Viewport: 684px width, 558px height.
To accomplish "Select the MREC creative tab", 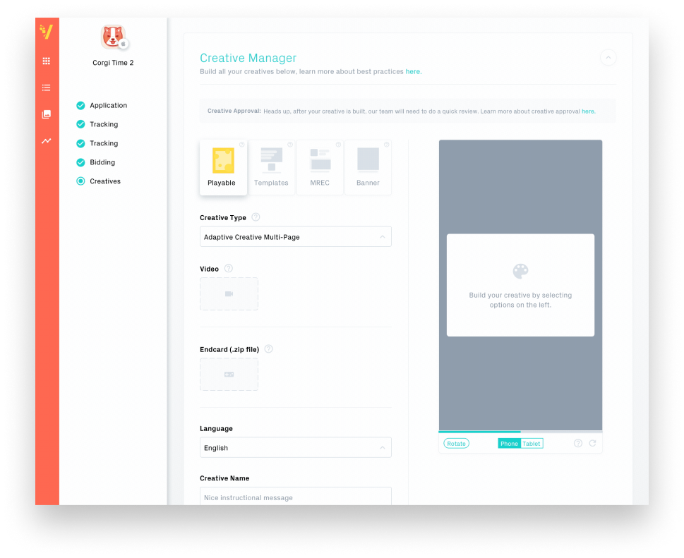I will (320, 167).
